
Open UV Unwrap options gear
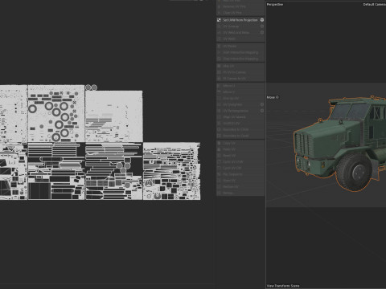(x=262, y=26)
